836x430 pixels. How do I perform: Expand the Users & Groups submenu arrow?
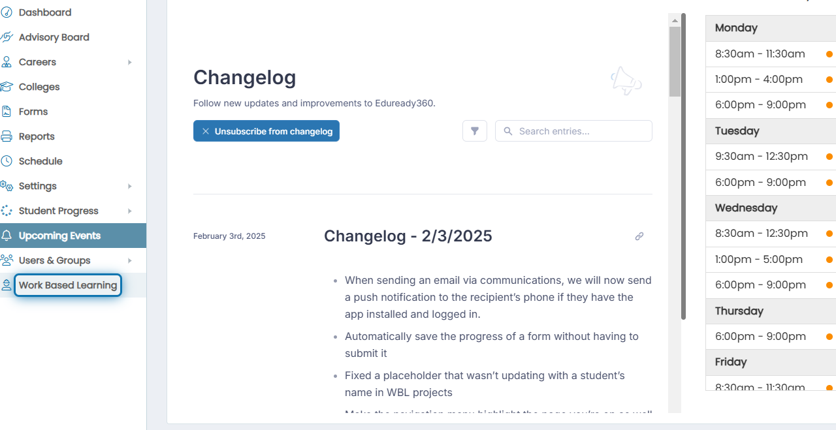(130, 260)
